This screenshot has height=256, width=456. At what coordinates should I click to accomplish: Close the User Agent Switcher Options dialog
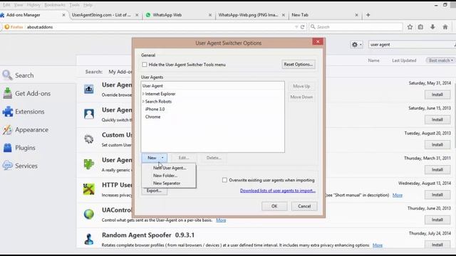tap(318, 41)
